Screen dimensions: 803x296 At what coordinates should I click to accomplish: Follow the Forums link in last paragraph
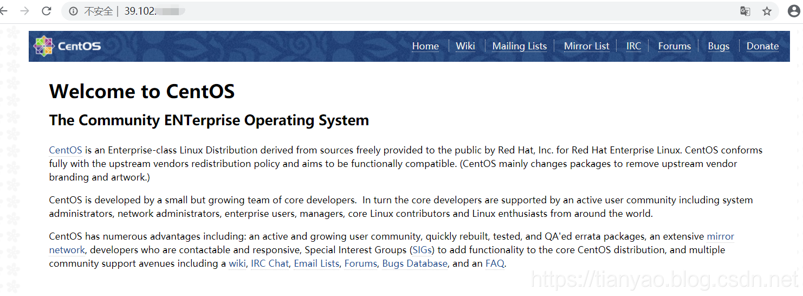tap(361, 263)
